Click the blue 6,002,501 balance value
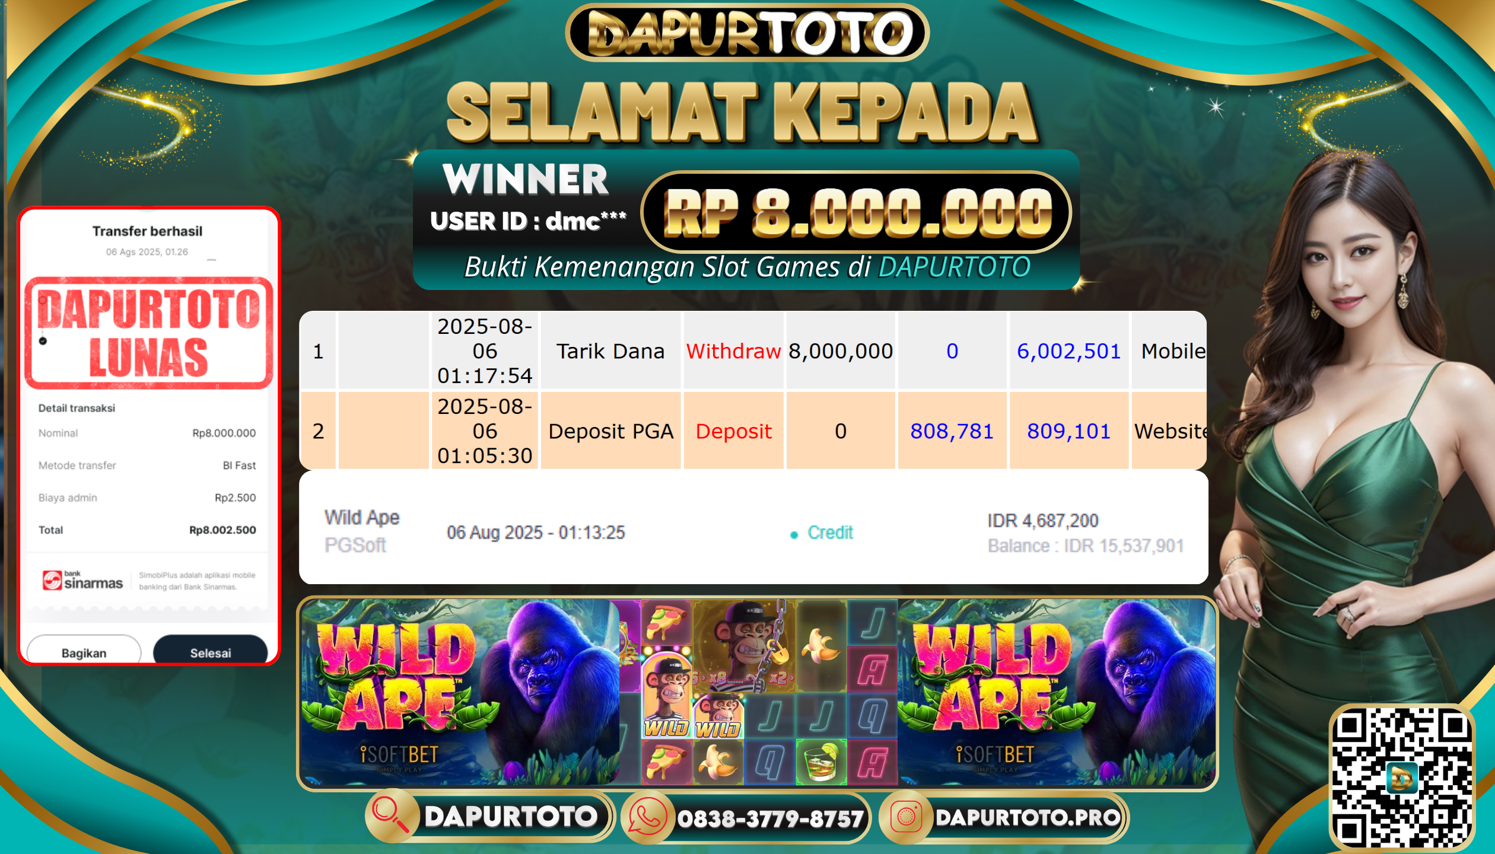Viewport: 1495px width, 854px height. [x=1068, y=351]
